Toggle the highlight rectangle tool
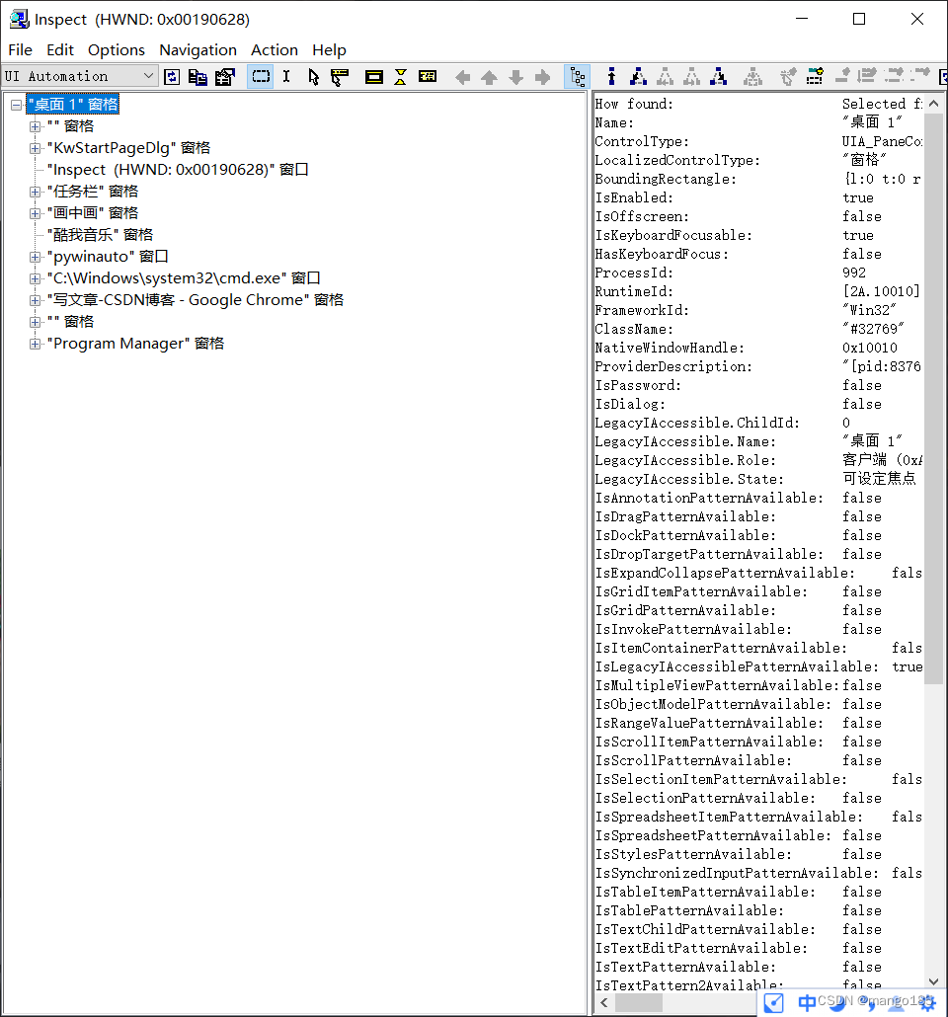Image resolution: width=948 pixels, height=1017 pixels. pyautogui.click(x=260, y=76)
